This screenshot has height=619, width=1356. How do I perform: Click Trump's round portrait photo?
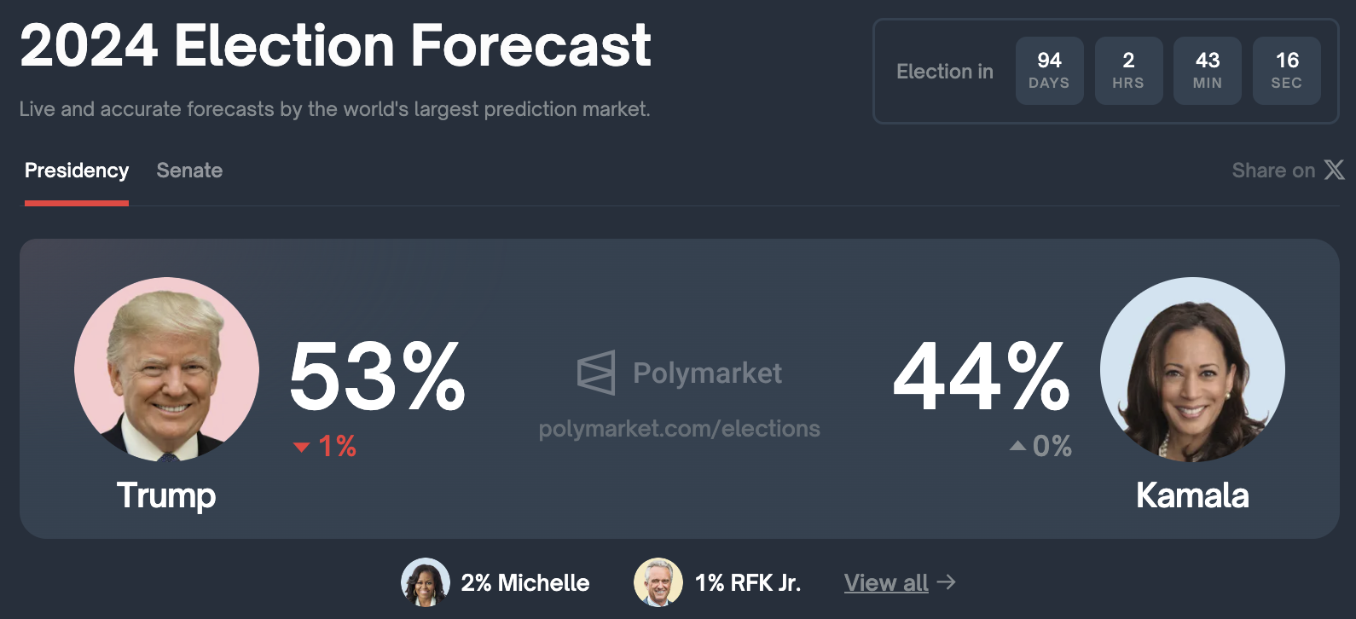(x=166, y=369)
